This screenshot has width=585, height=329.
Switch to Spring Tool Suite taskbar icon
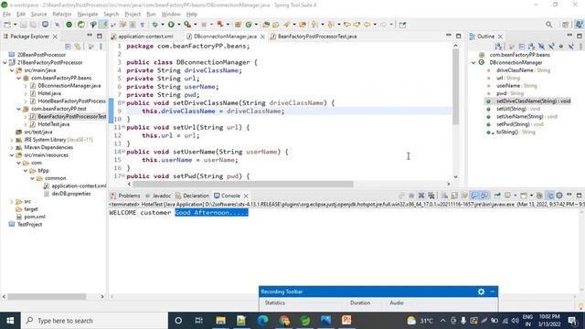(x=305, y=321)
